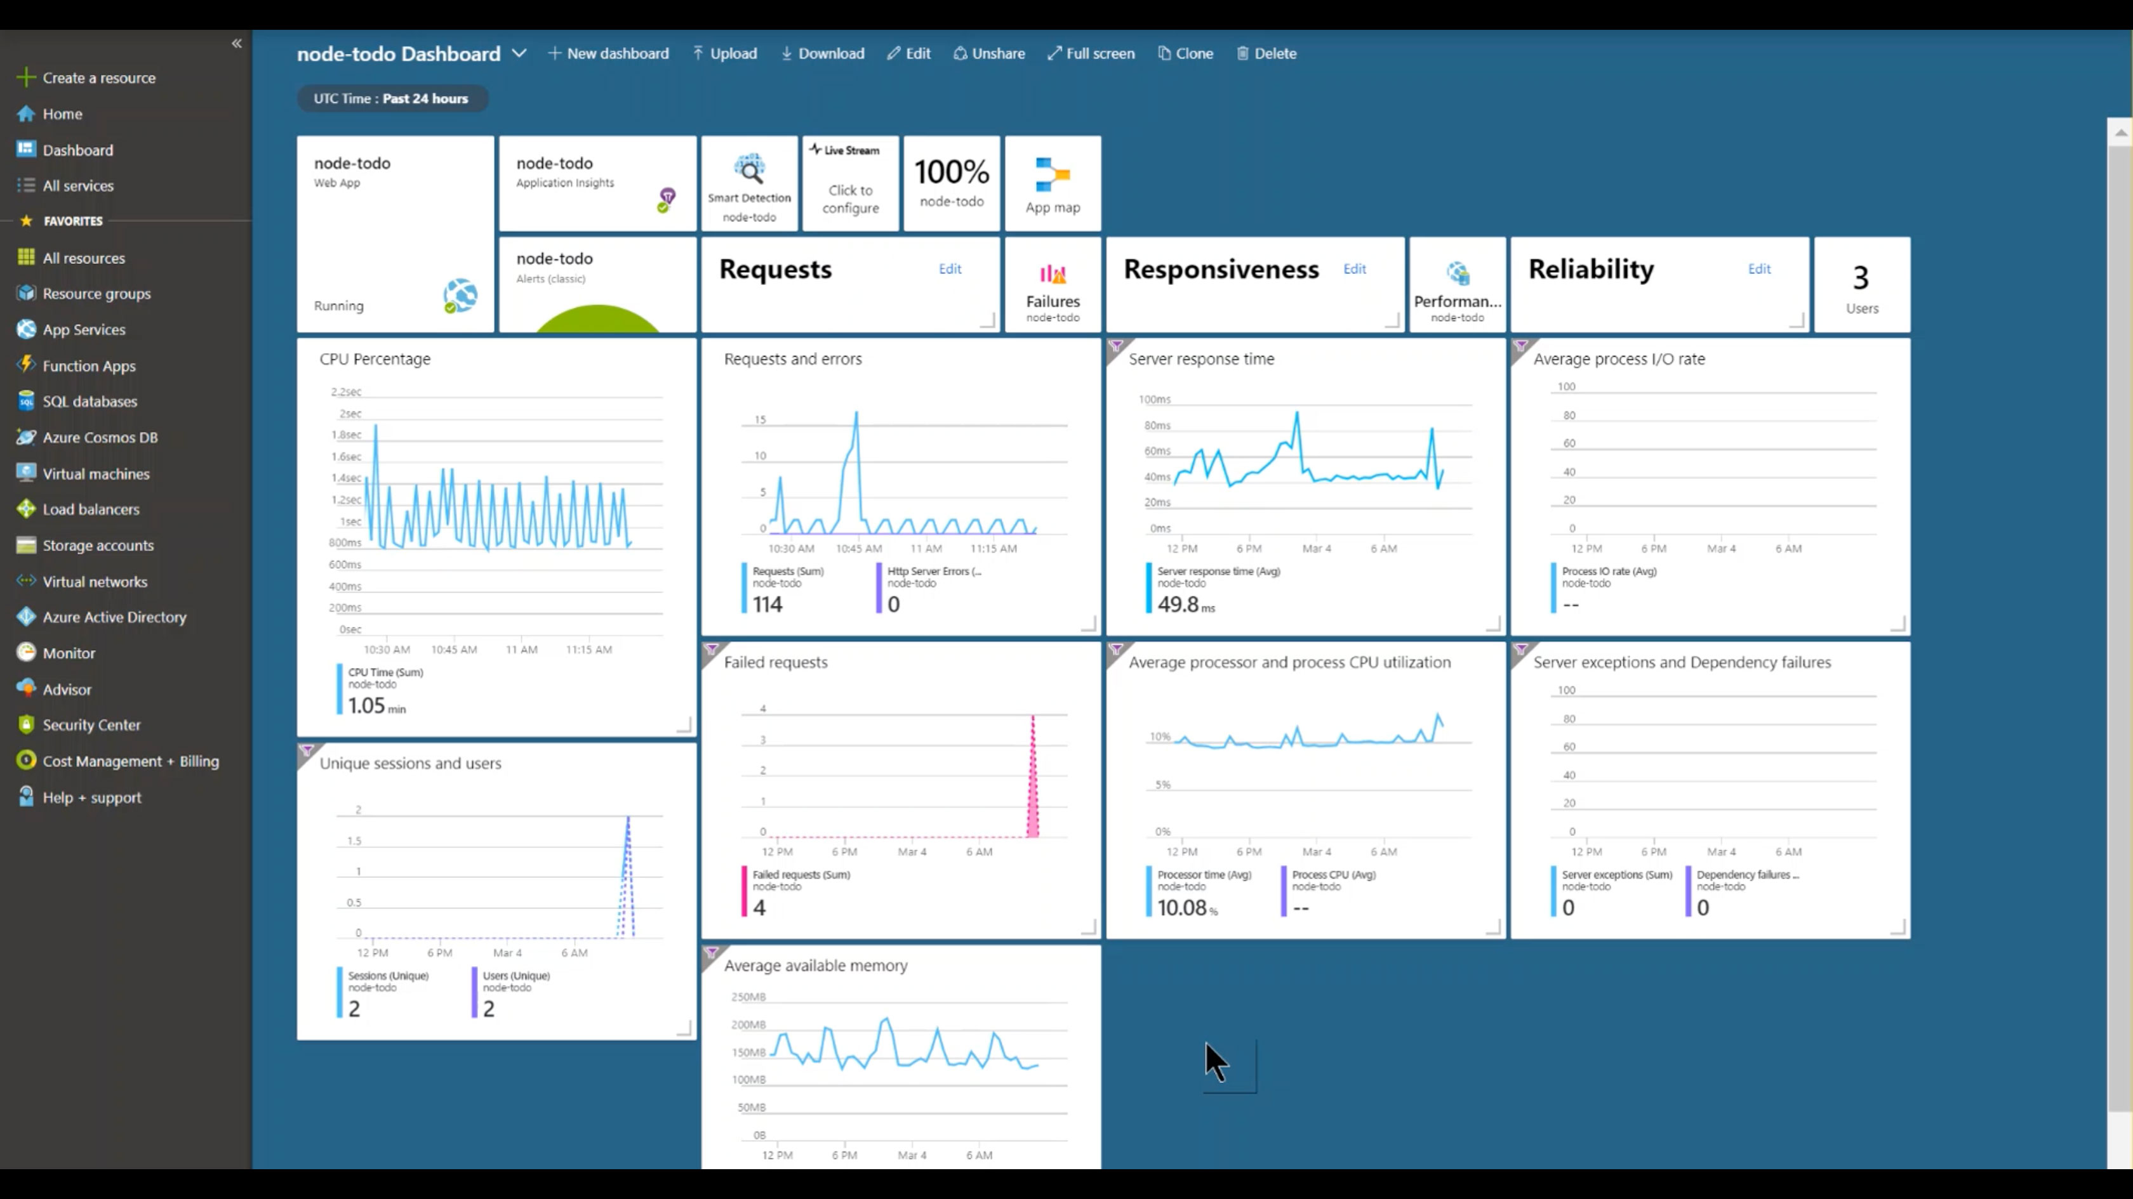The width and height of the screenshot is (2133, 1199).
Task: Delete the dashboard using the trash icon
Action: pyautogui.click(x=1266, y=53)
